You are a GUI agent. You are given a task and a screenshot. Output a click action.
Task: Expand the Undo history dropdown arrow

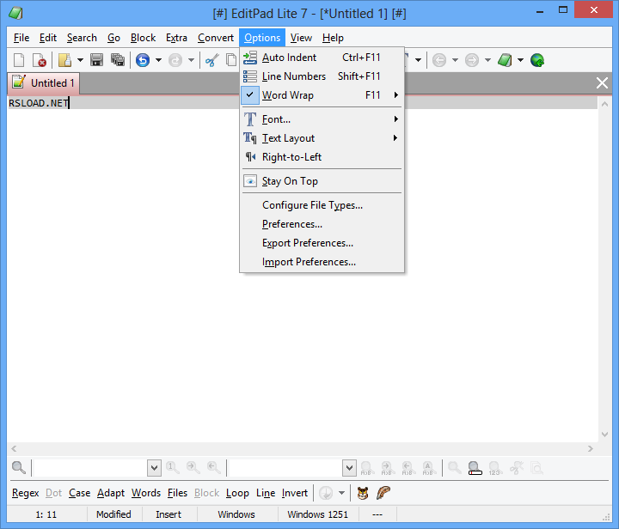pyautogui.click(x=158, y=60)
